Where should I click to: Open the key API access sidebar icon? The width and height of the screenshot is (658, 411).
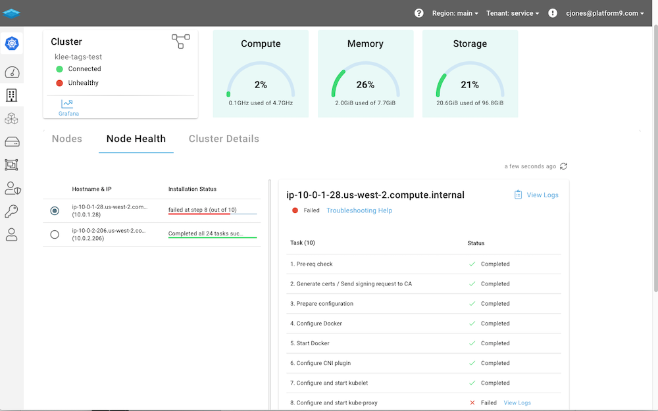[x=11, y=211]
